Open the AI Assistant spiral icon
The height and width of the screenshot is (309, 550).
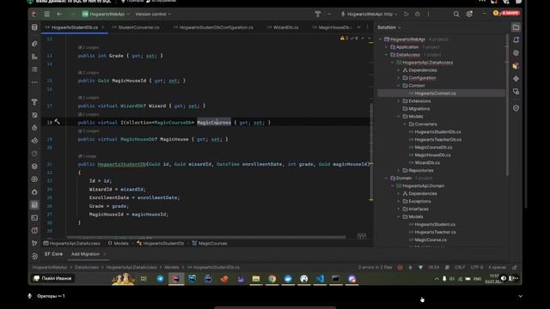(516, 53)
